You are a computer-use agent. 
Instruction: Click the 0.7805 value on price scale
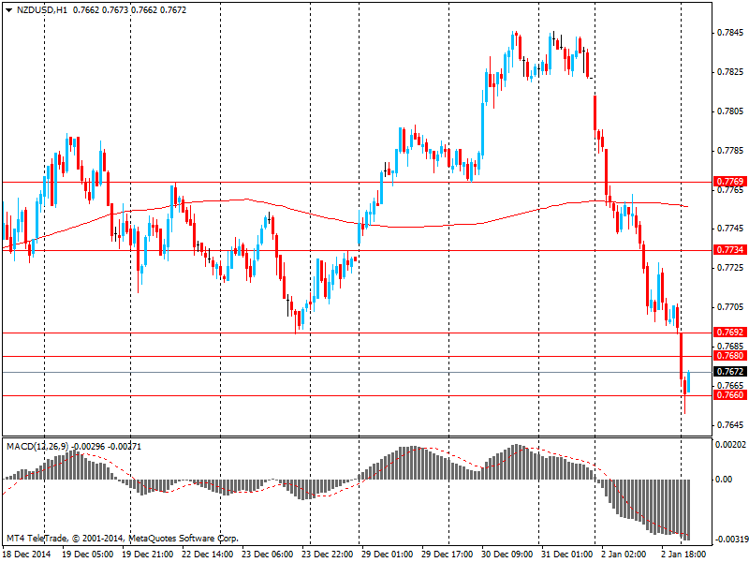pos(729,111)
